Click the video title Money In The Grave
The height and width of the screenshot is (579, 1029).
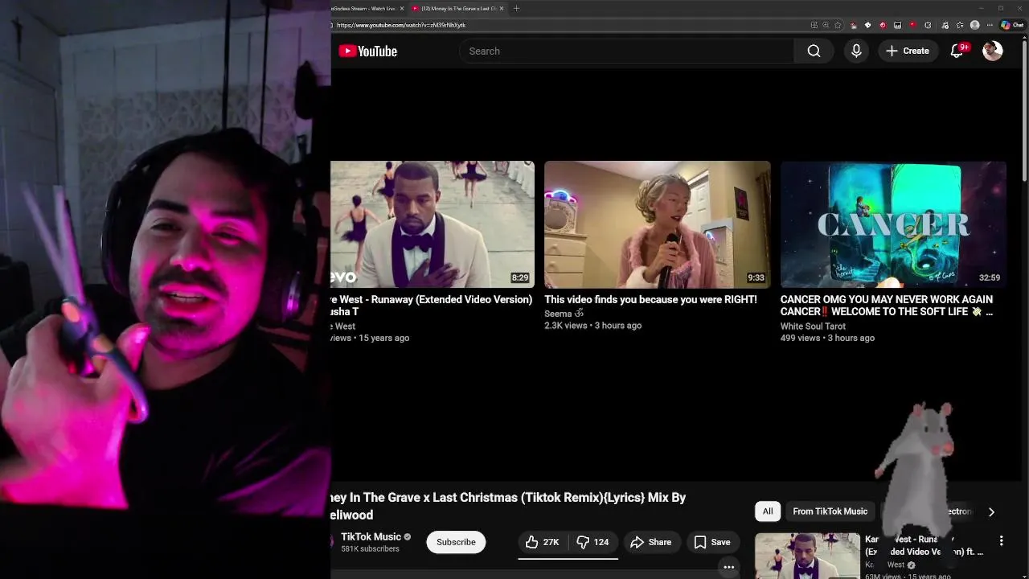pos(507,506)
